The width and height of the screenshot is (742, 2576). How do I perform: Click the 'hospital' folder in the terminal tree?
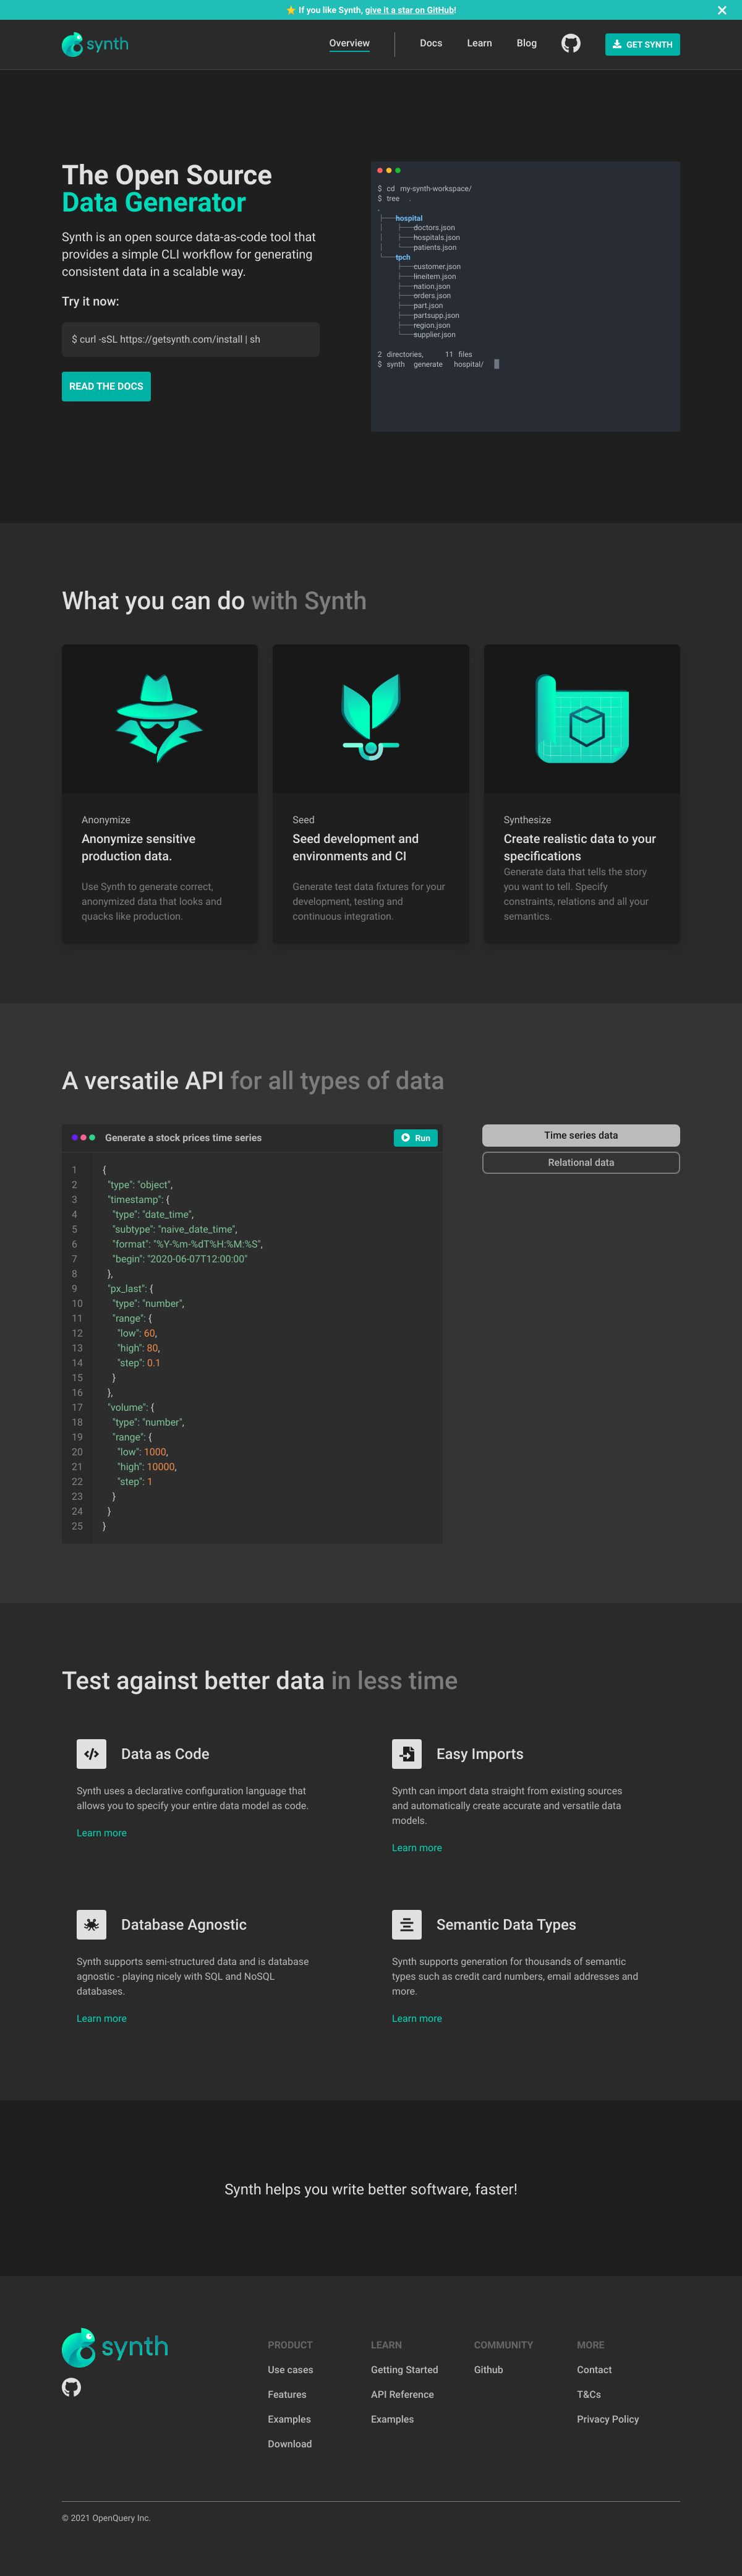click(409, 218)
